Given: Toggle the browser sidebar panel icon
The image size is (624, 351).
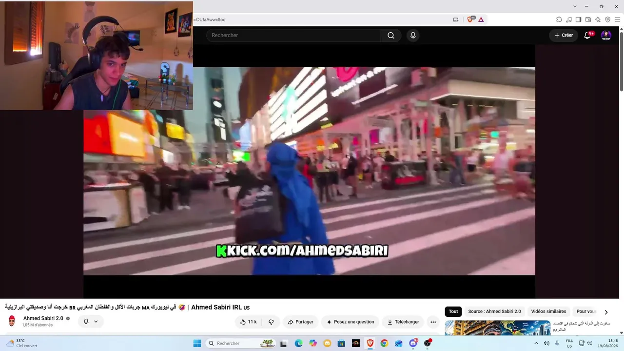Looking at the screenshot, I should pyautogui.click(x=579, y=19).
